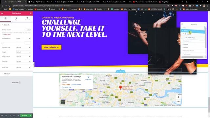Open the Height dropdown

pos(23,52)
